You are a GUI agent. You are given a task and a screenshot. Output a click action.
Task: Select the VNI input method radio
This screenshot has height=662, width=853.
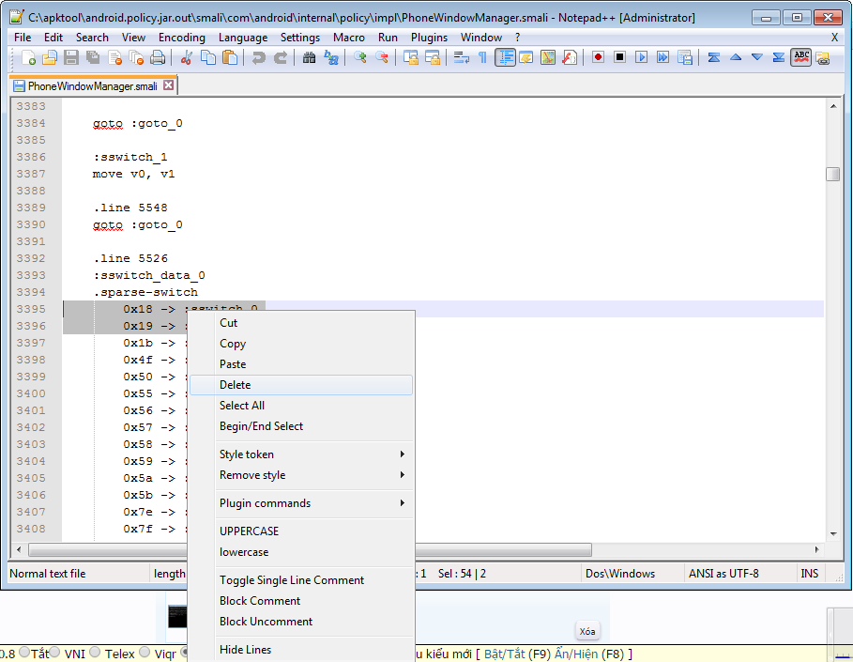(55, 652)
